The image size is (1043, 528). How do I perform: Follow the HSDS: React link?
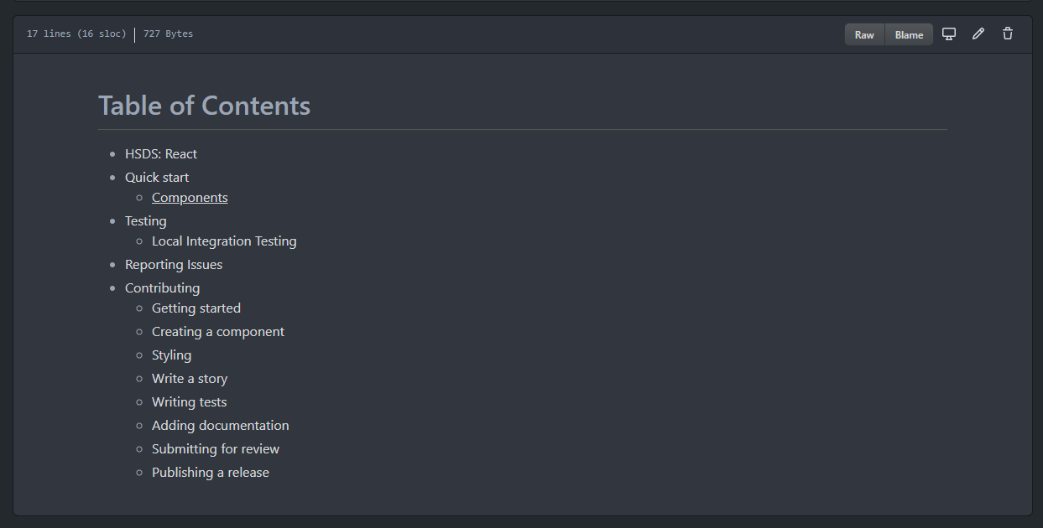160,153
